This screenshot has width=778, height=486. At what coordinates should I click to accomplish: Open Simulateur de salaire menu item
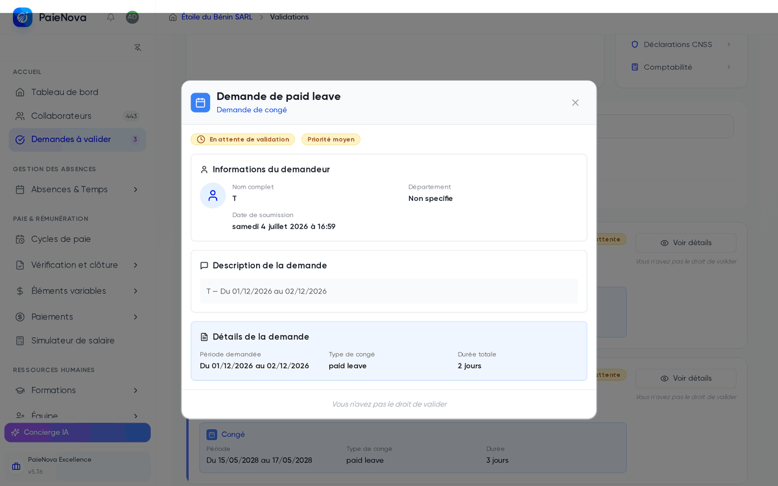77,341
